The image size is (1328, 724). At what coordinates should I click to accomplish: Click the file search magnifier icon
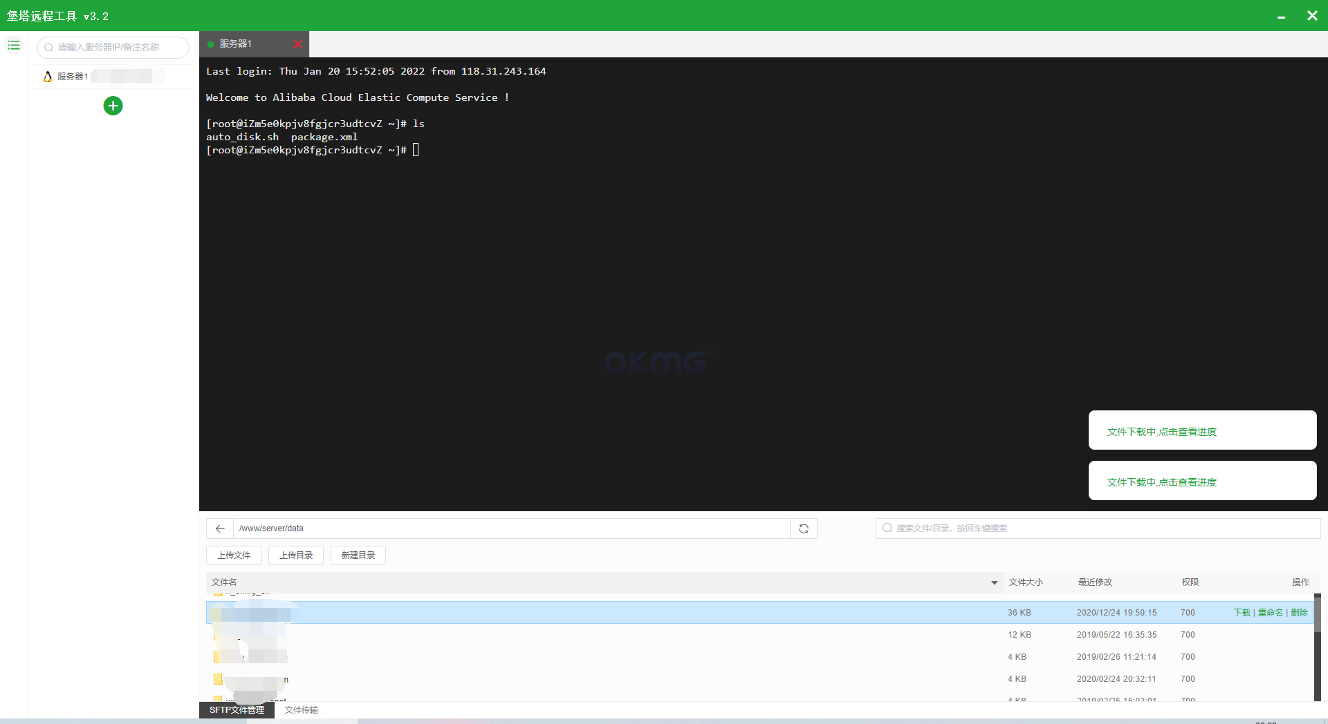[887, 528]
